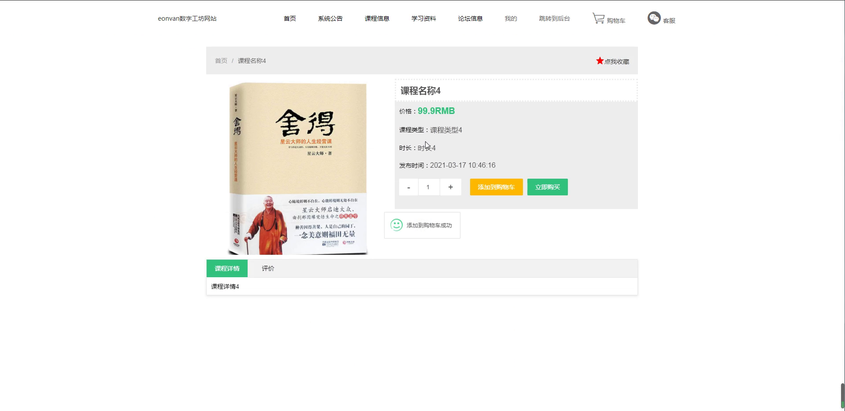
Task: Select the 课程详情 tab
Action: point(227,268)
